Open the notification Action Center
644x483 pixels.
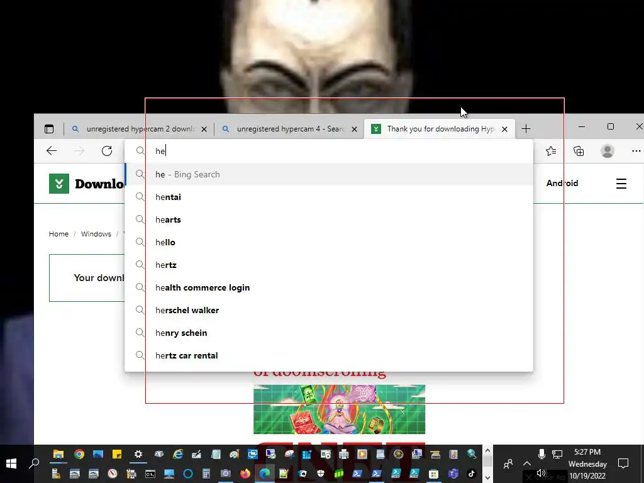[x=623, y=464]
